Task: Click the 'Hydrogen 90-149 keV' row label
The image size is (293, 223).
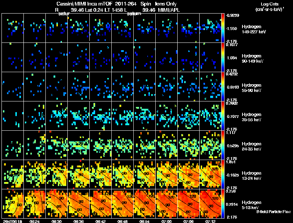Action: (x=252, y=59)
